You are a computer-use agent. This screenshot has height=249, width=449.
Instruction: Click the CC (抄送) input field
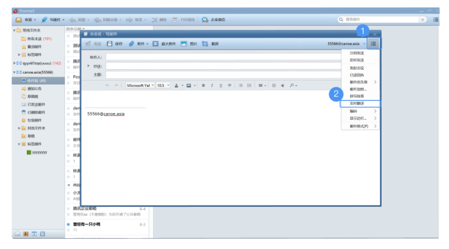pyautogui.click(x=223, y=66)
